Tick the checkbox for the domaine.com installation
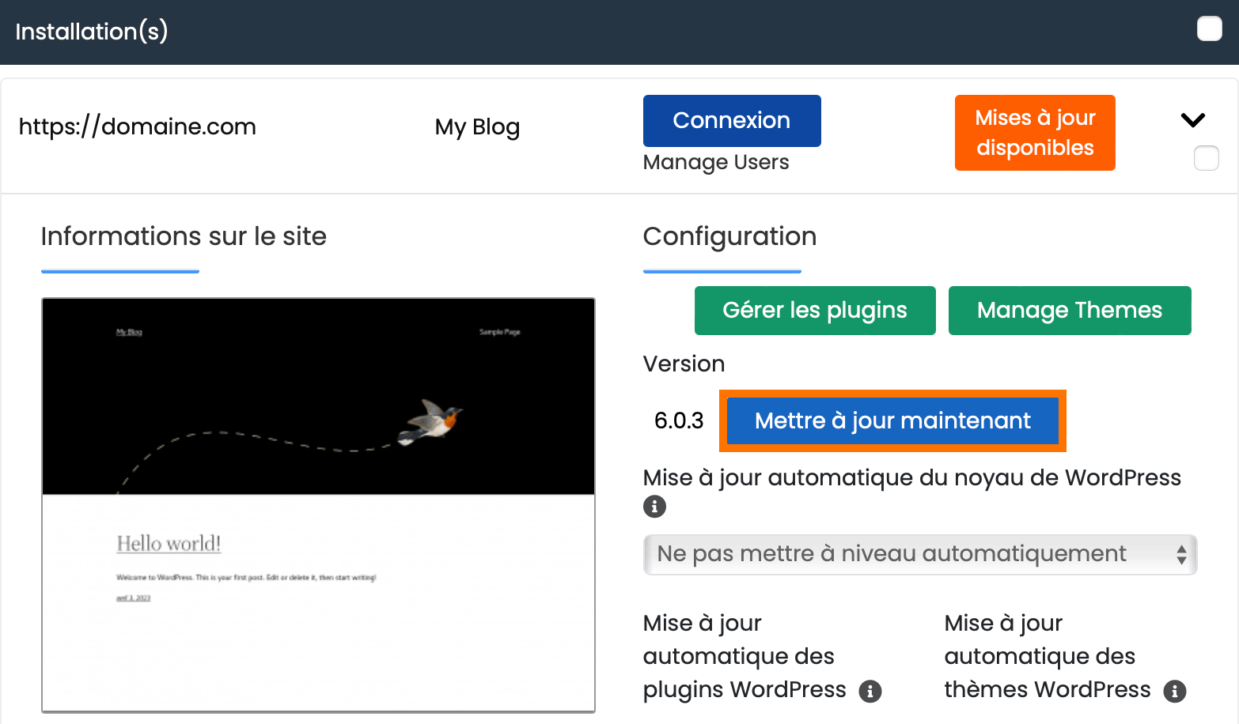The height and width of the screenshot is (724, 1239). coord(1206,158)
